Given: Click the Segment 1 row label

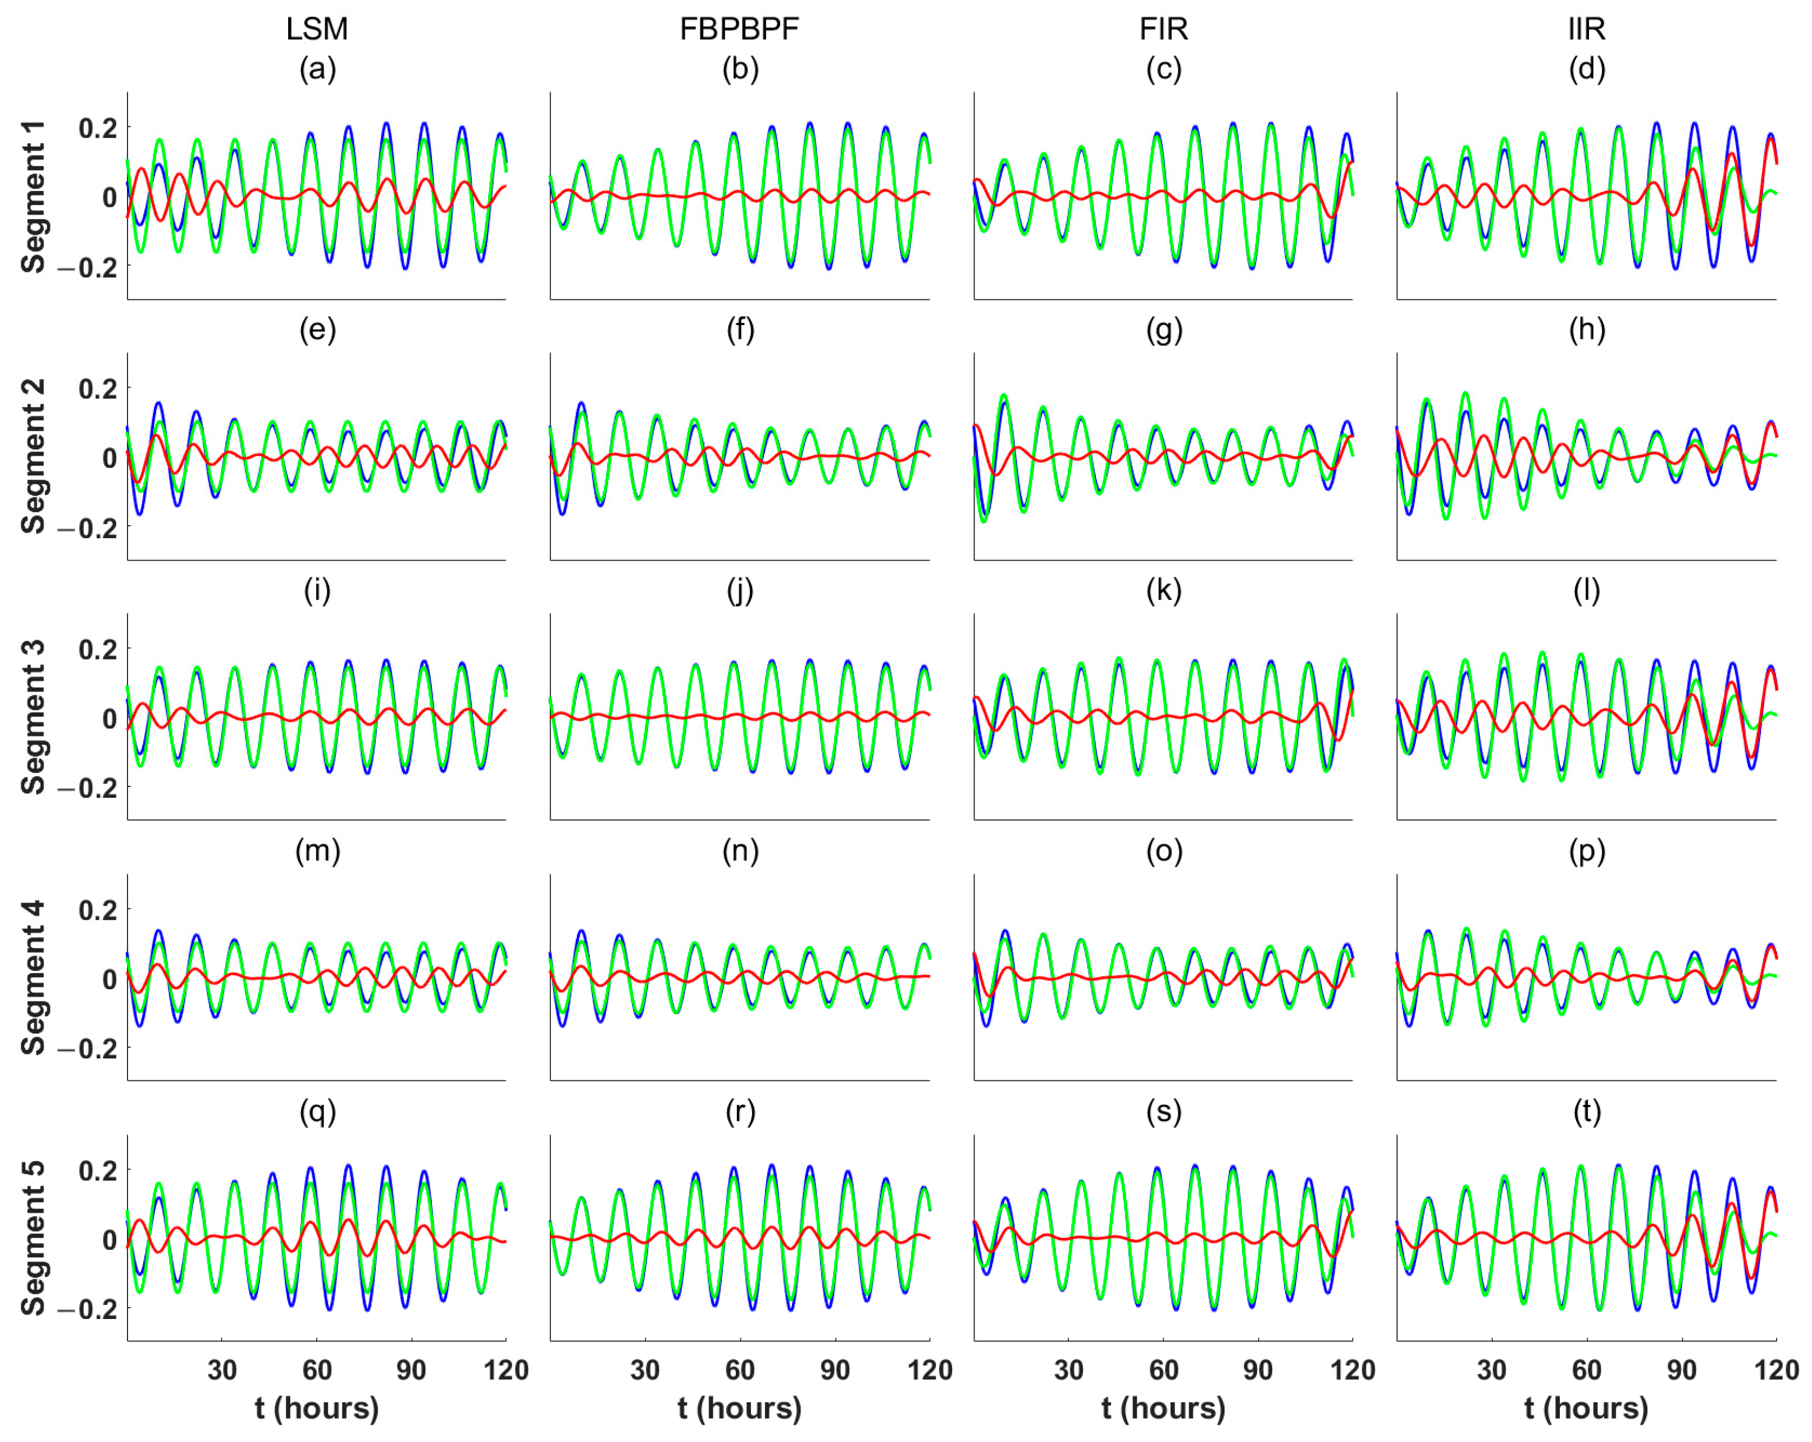Looking at the screenshot, I should point(34,197).
